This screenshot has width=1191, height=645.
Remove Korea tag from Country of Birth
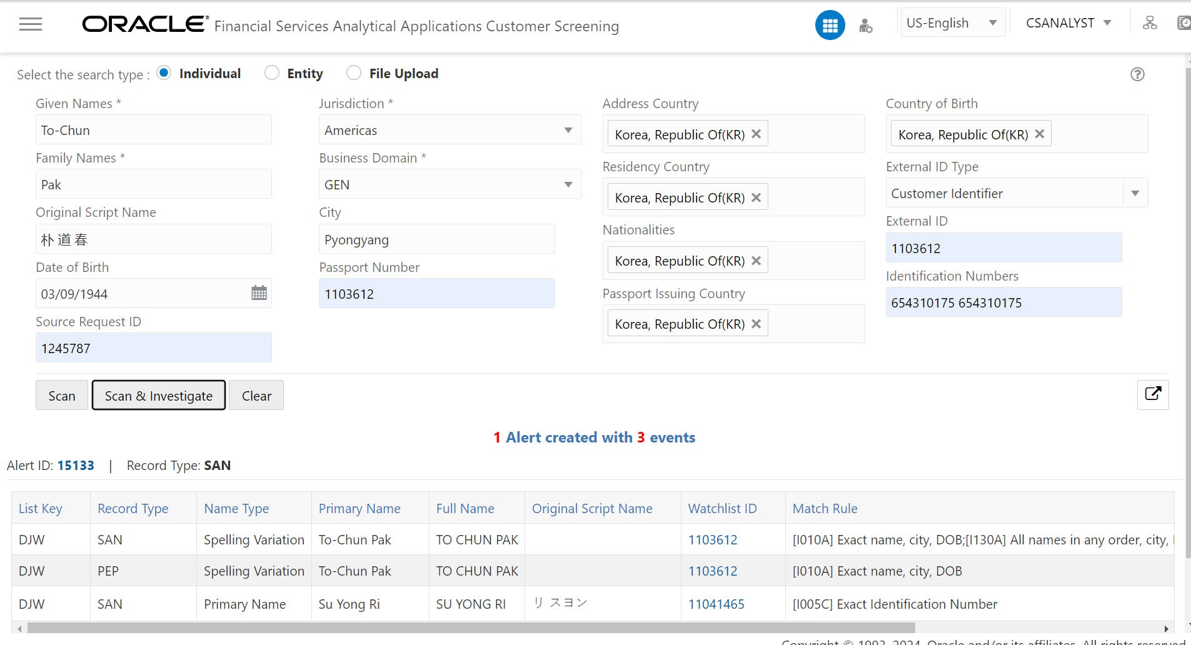tap(1039, 134)
